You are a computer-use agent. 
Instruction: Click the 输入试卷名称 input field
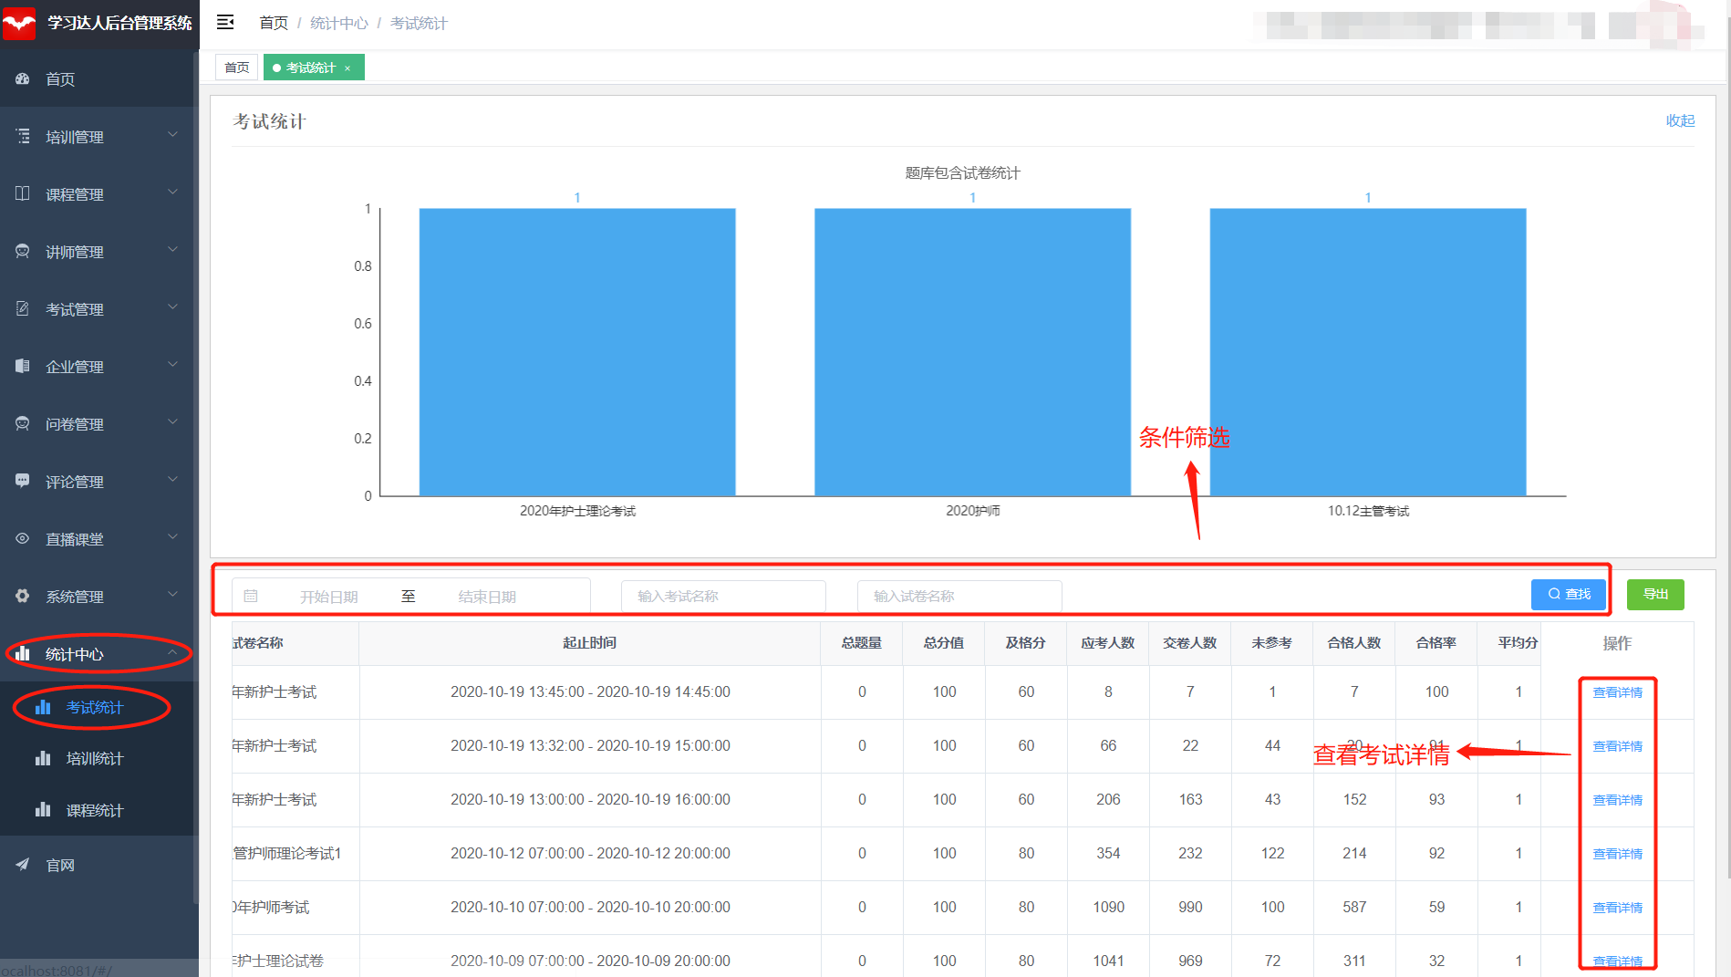[x=959, y=596]
